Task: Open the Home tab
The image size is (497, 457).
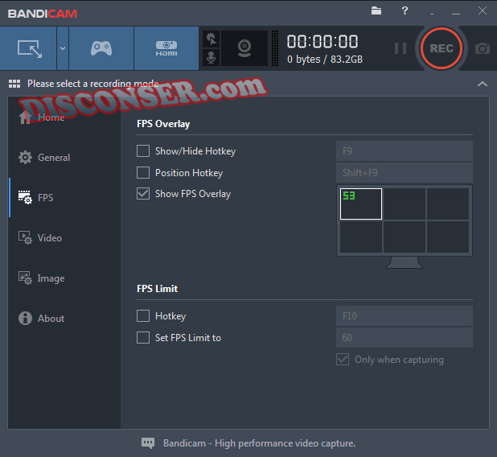Action: [x=42, y=117]
